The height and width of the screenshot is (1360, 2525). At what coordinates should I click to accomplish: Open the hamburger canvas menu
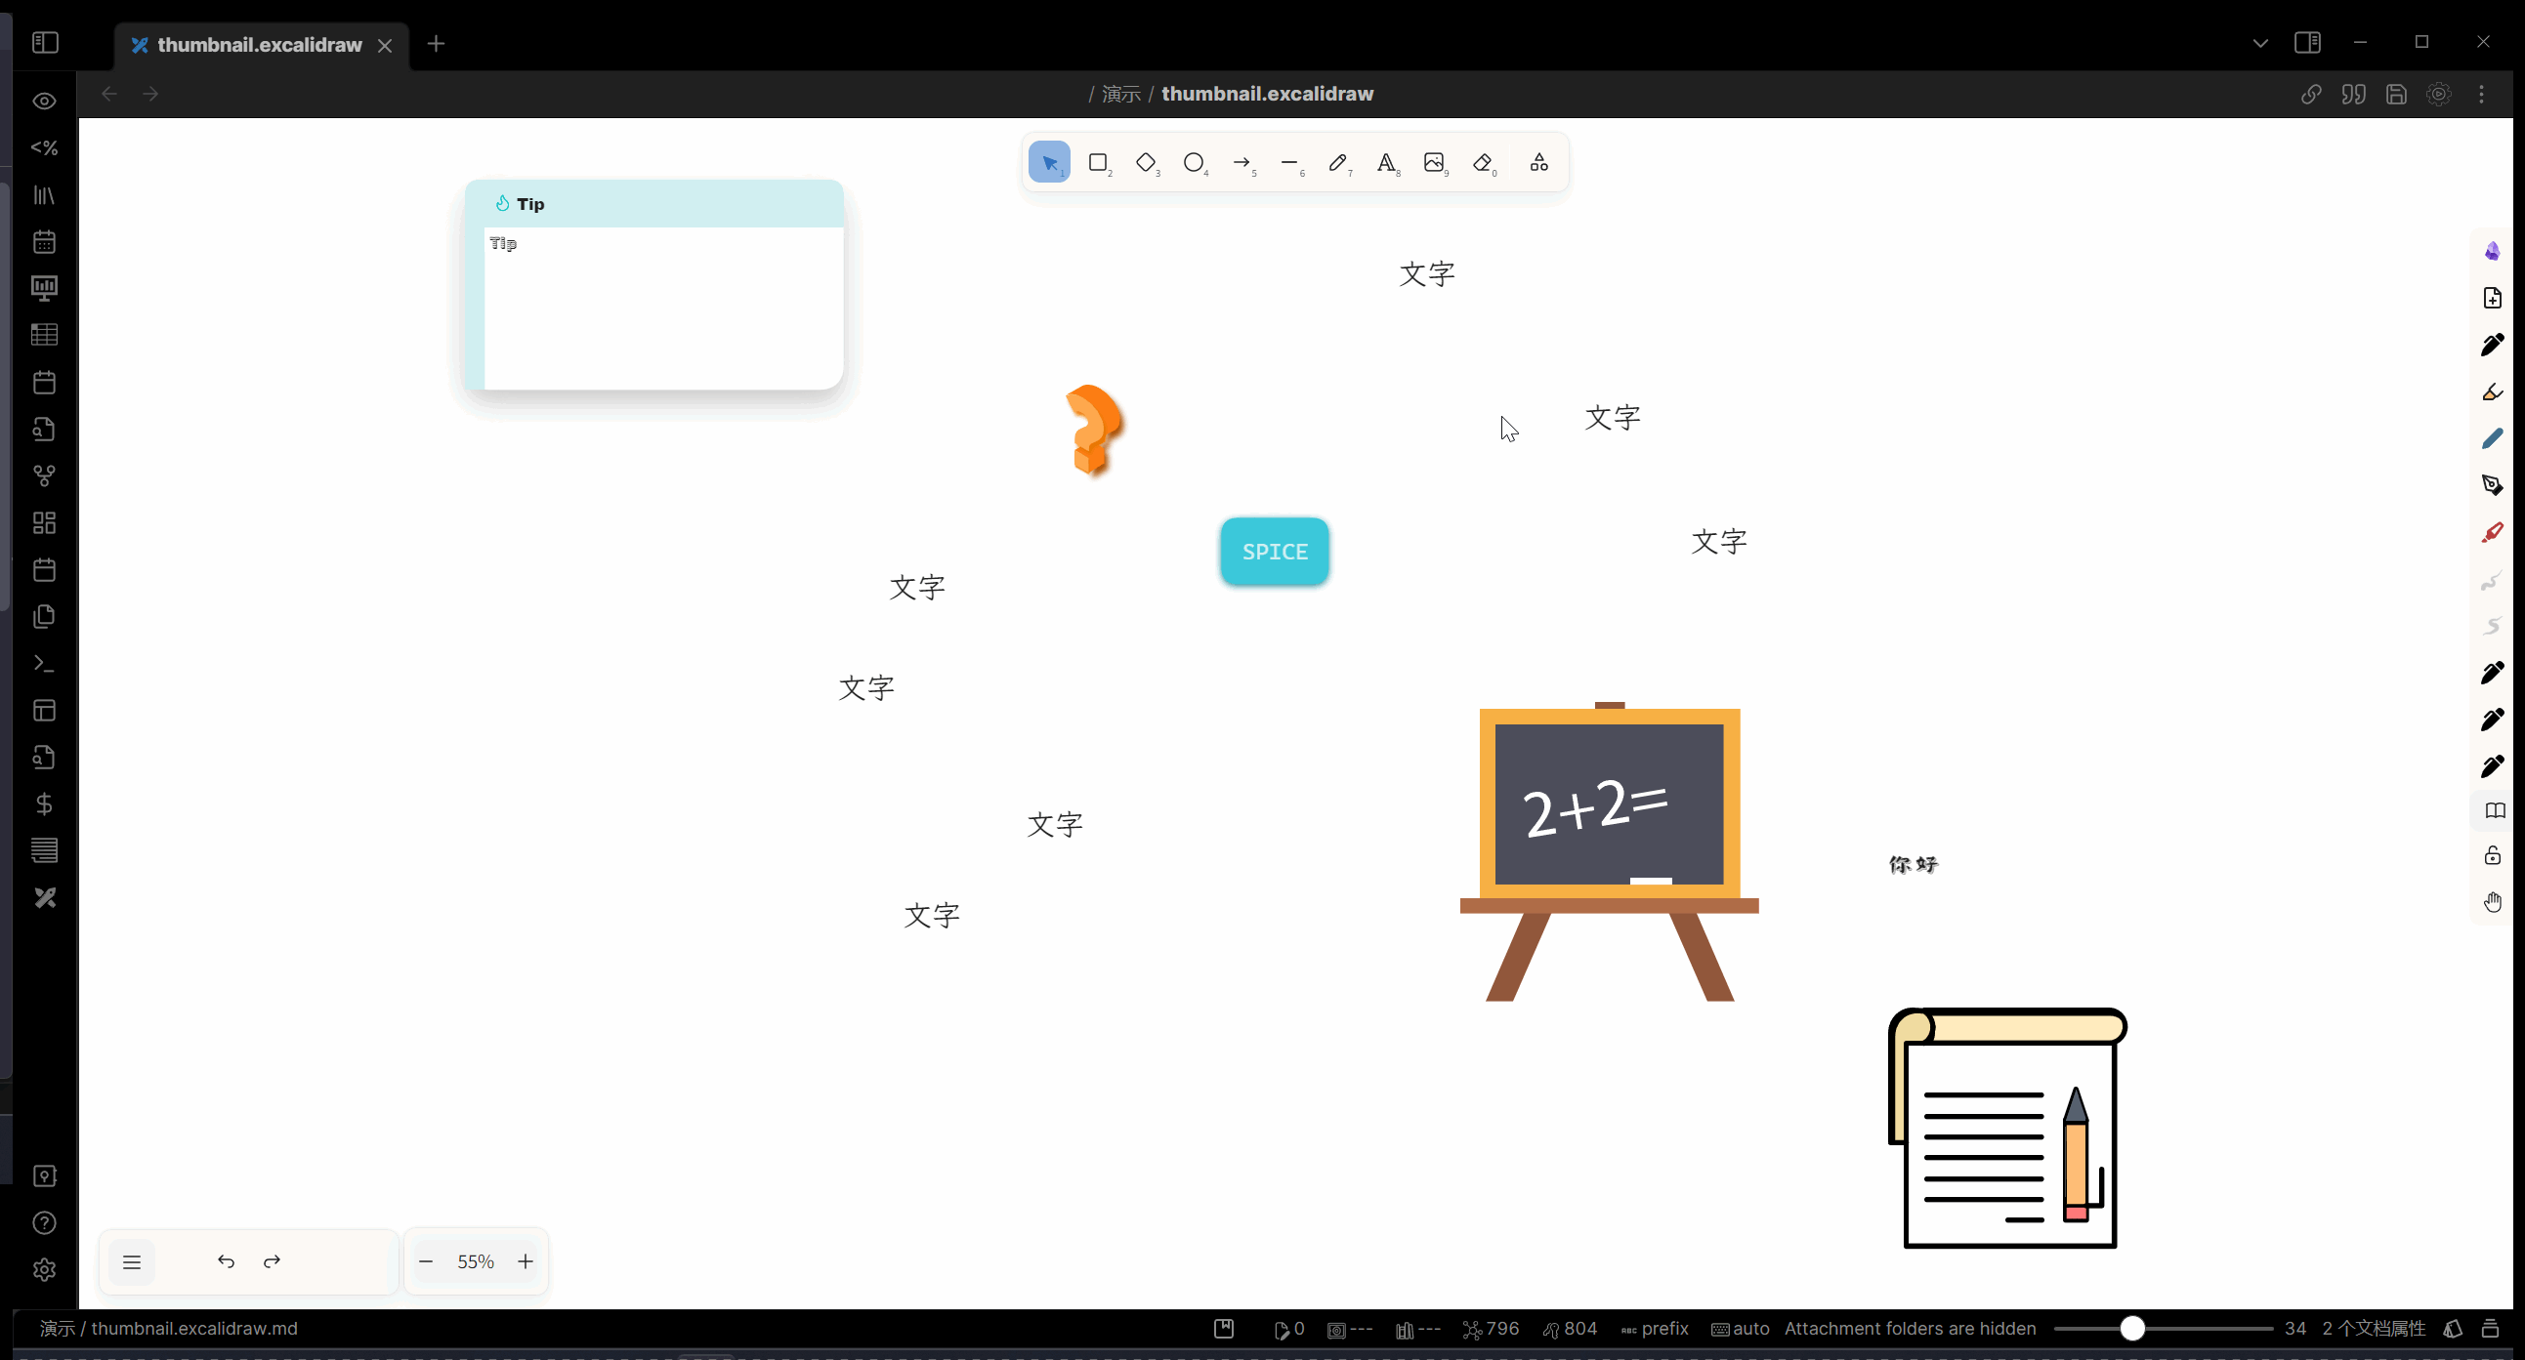(x=132, y=1262)
